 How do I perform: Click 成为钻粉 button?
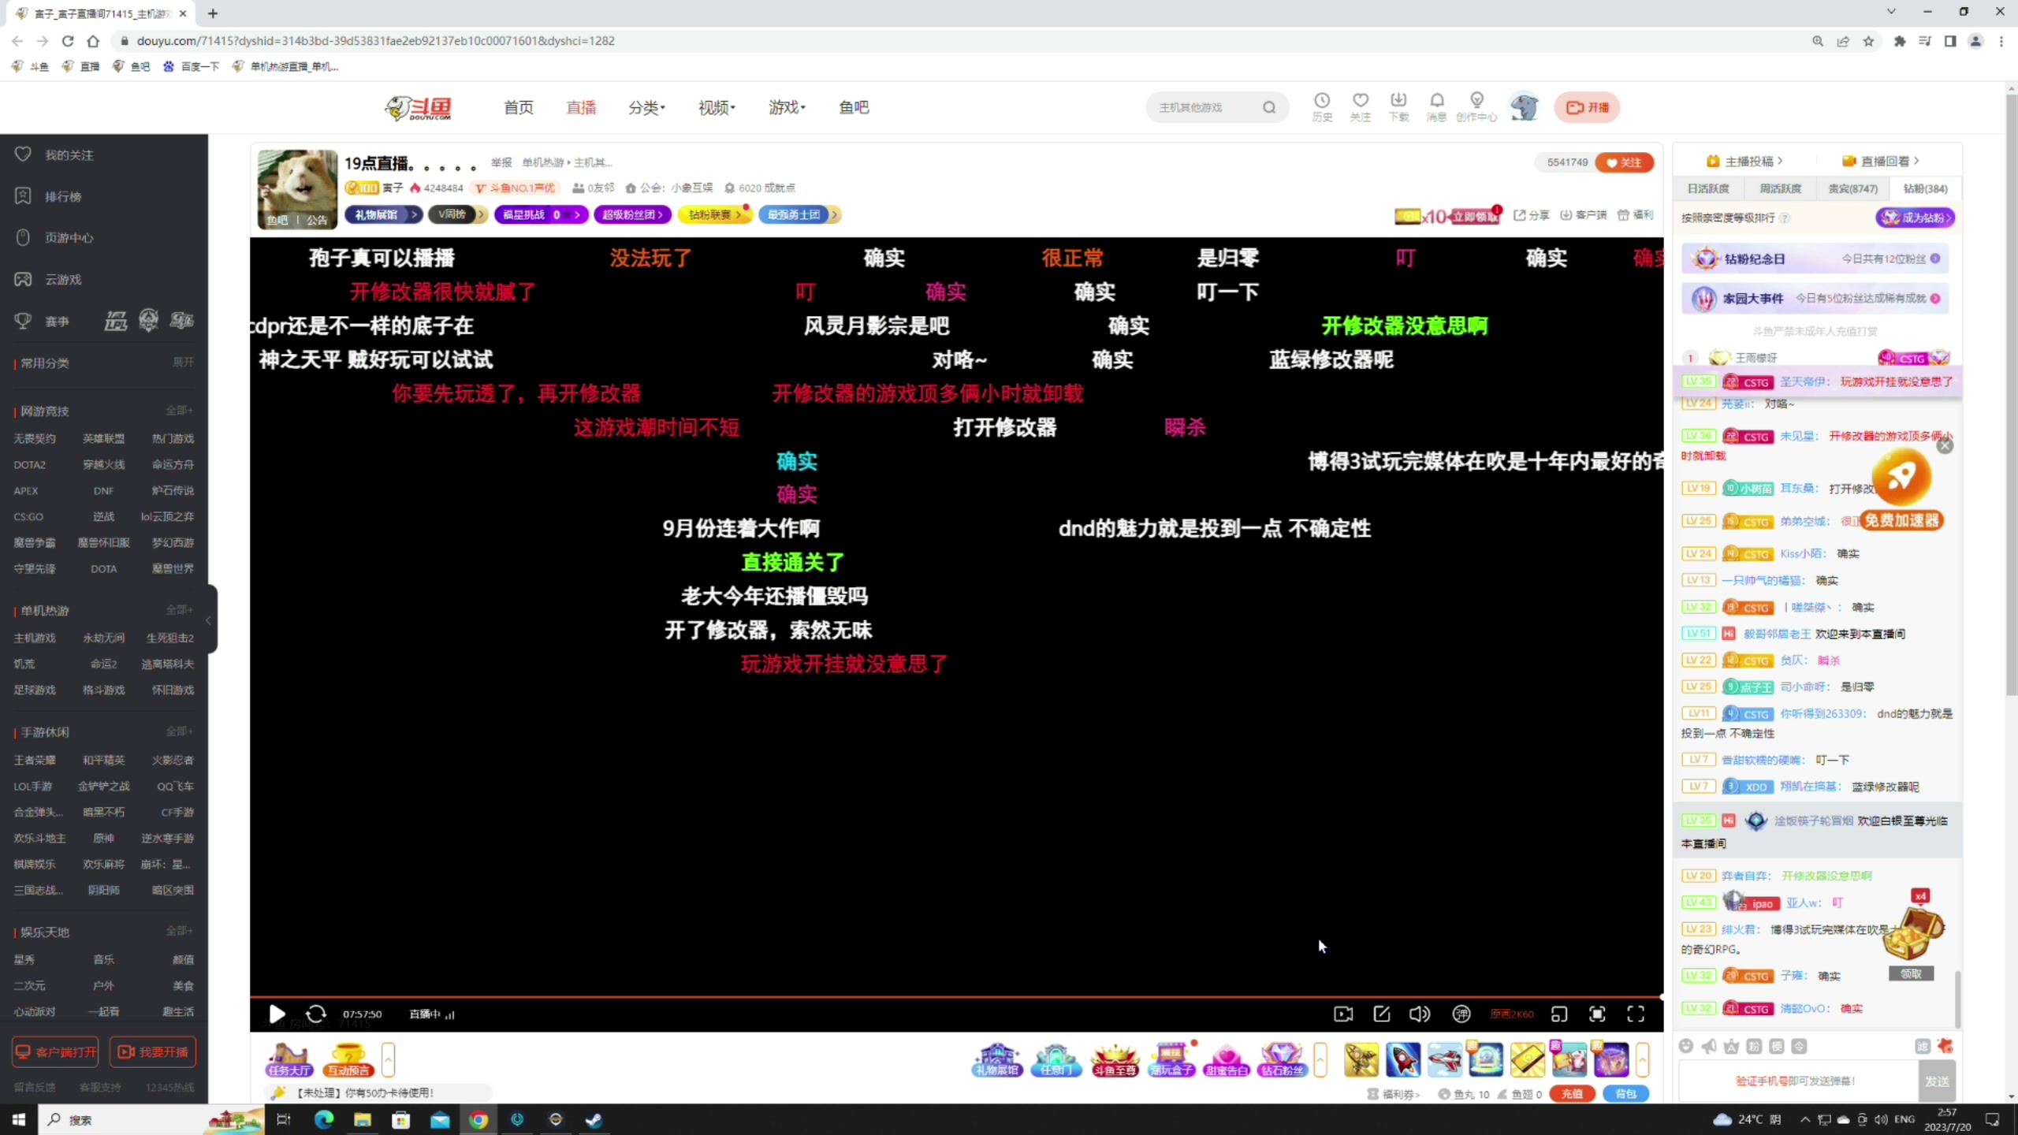click(x=1915, y=218)
